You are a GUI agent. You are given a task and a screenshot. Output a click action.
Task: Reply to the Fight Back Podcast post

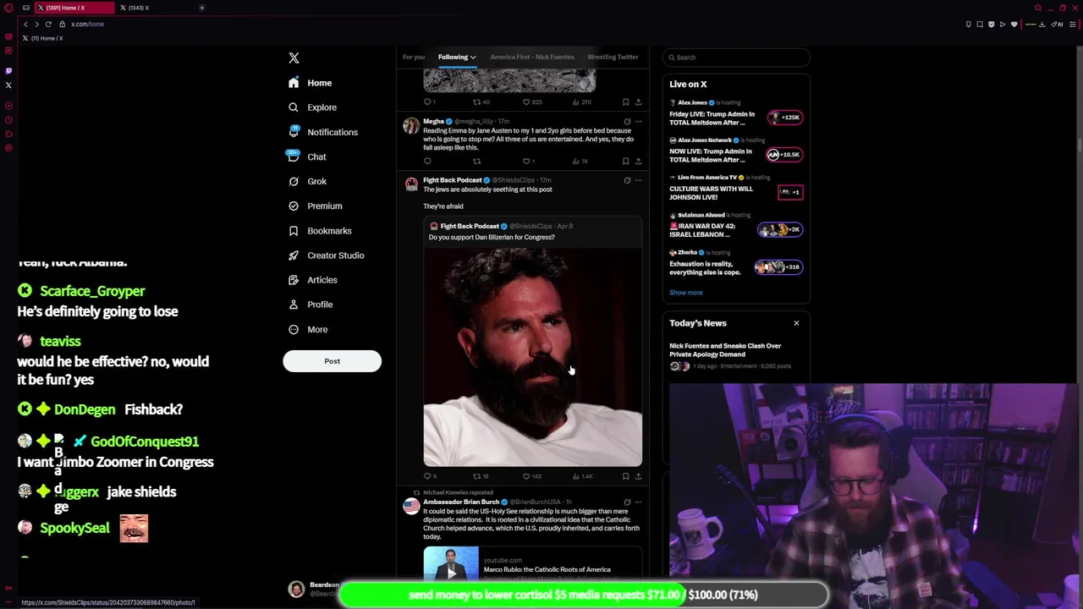click(x=429, y=476)
